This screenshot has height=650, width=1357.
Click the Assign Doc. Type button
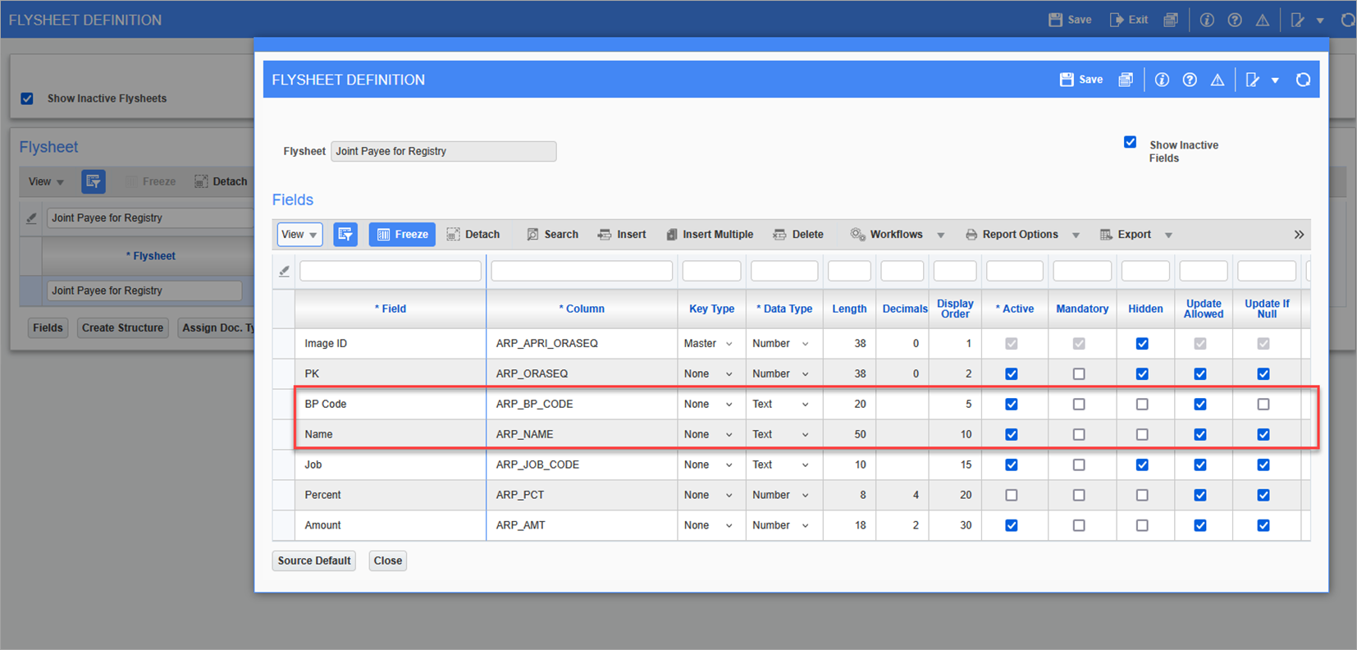coord(217,328)
